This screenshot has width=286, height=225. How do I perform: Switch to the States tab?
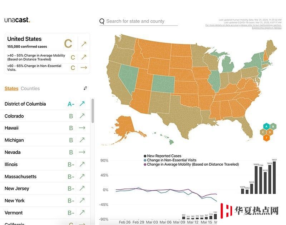click(11, 89)
